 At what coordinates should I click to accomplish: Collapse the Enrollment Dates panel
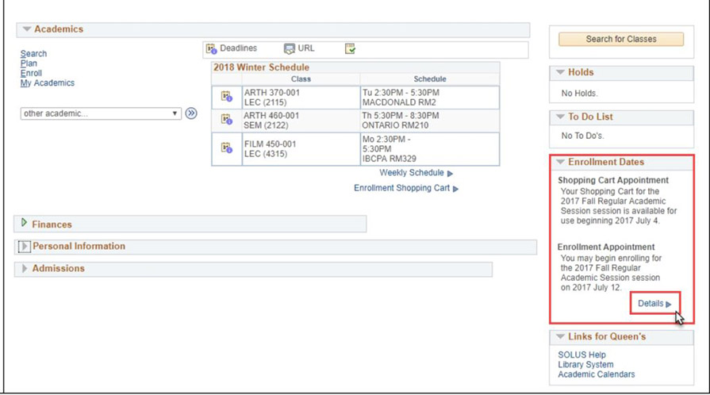[560, 162]
